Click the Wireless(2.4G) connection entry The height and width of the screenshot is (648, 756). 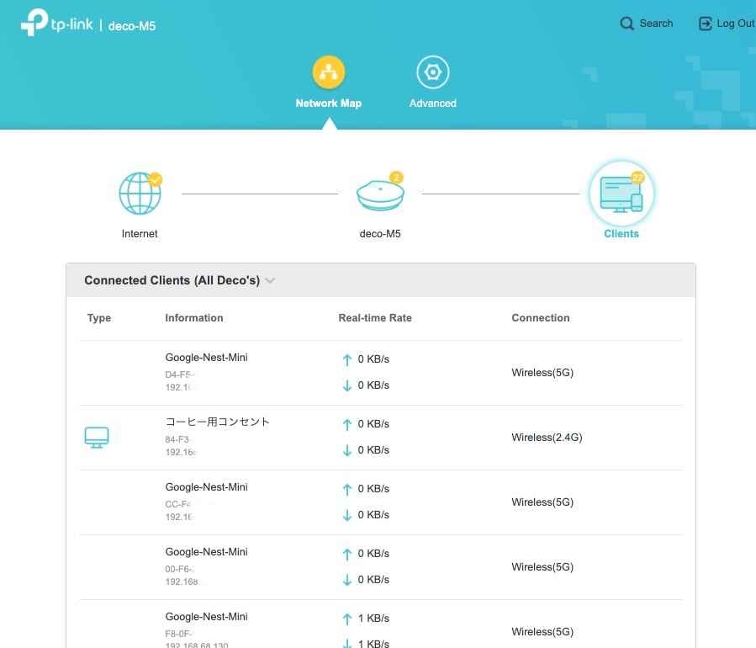point(547,438)
